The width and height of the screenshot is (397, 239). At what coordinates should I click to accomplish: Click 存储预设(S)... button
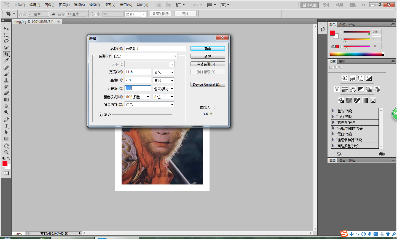(x=208, y=64)
